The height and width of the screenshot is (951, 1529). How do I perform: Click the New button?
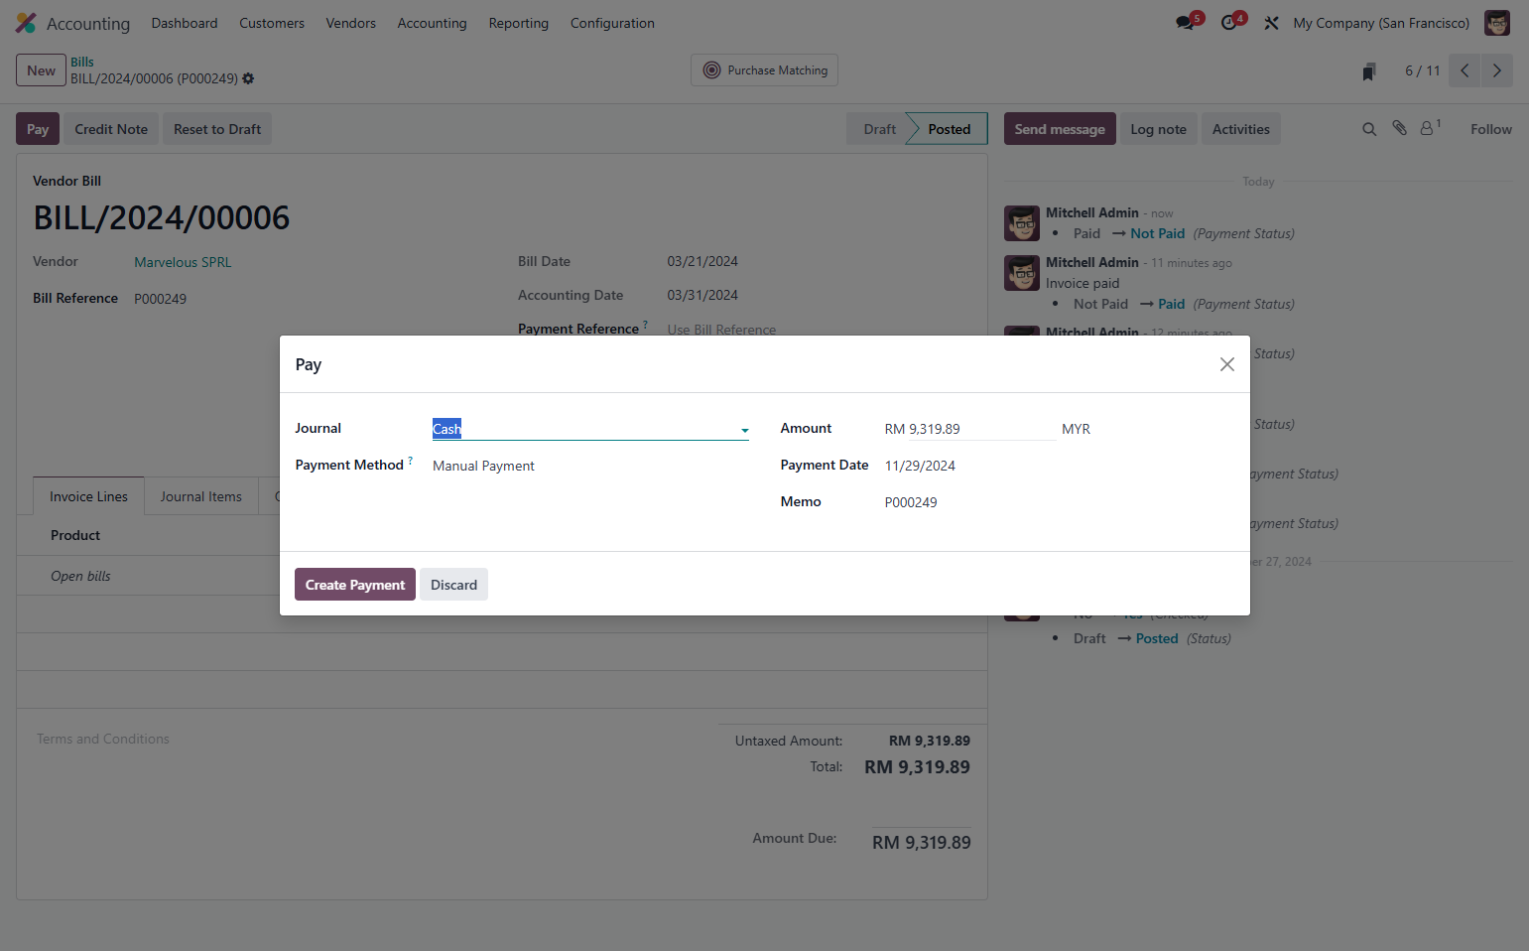click(41, 70)
